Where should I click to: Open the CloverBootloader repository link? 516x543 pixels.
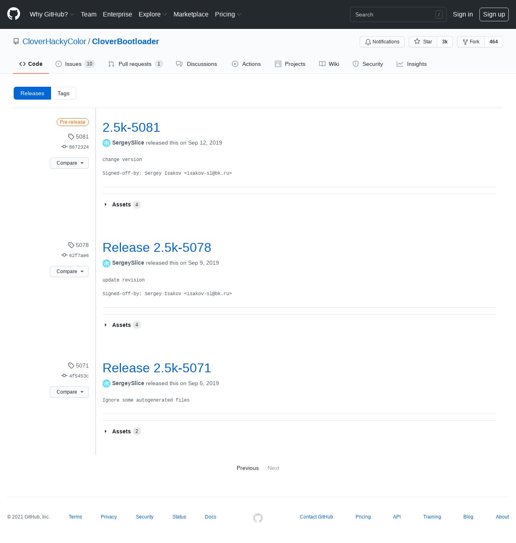[125, 41]
